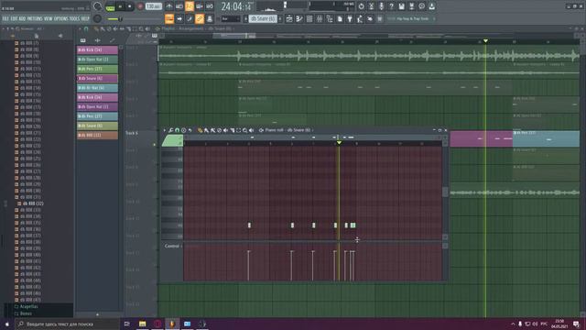
Task: Toggle the orange link grouping icon
Action: tap(200, 18)
